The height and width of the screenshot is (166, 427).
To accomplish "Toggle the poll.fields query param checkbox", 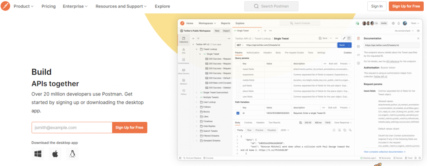I will click(238, 86).
